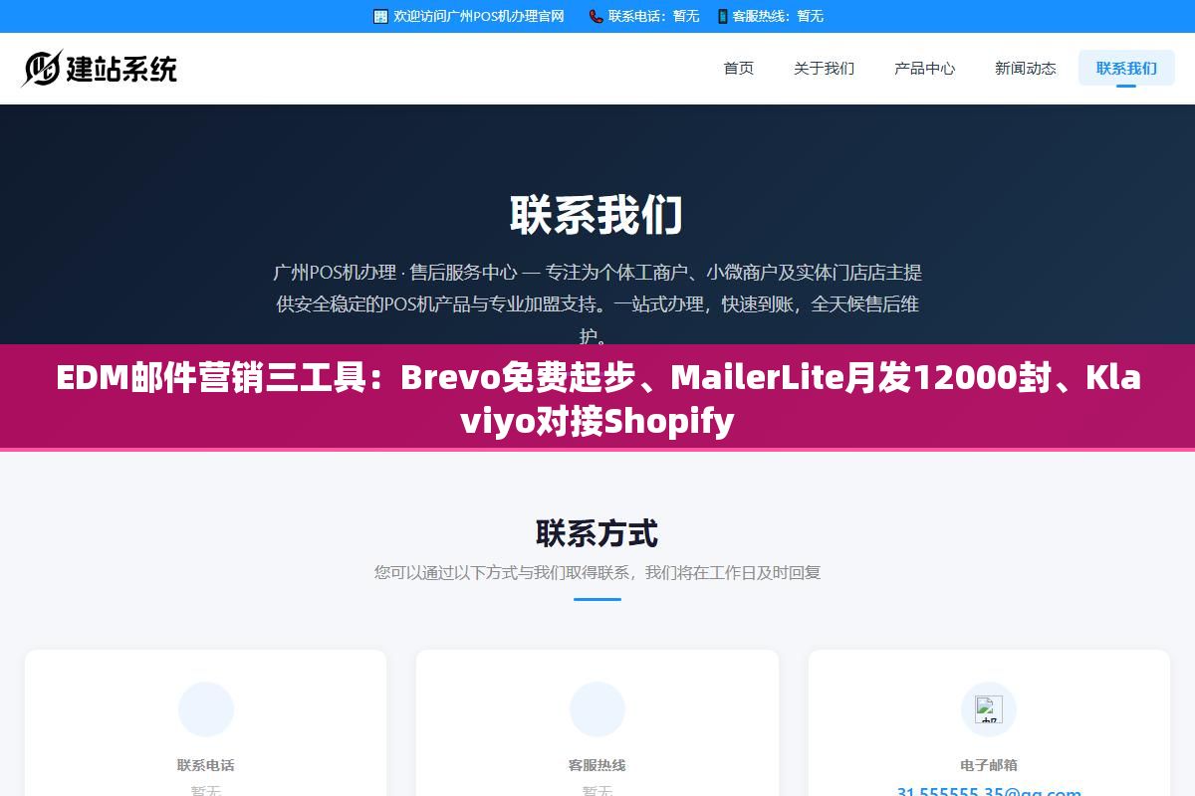The width and height of the screenshot is (1195, 796).
Task: Click 您可以通过以下方式 subtitle text
Action: (x=597, y=572)
